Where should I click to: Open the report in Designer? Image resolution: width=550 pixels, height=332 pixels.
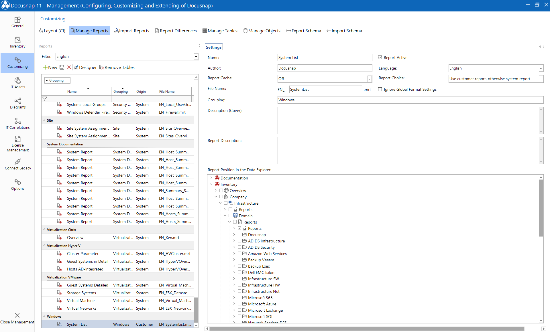point(85,67)
